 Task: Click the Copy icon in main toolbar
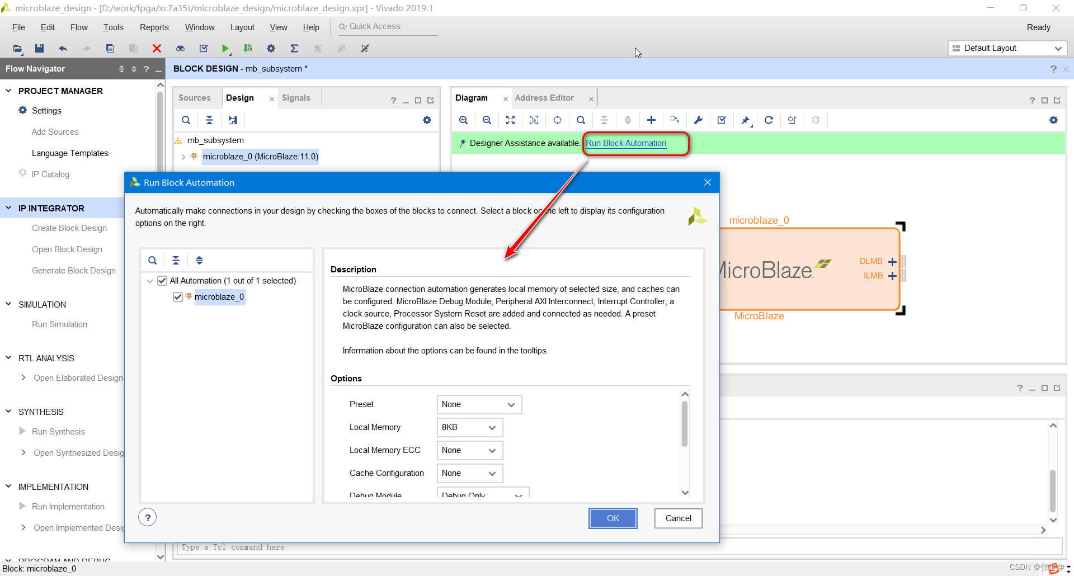click(x=110, y=49)
